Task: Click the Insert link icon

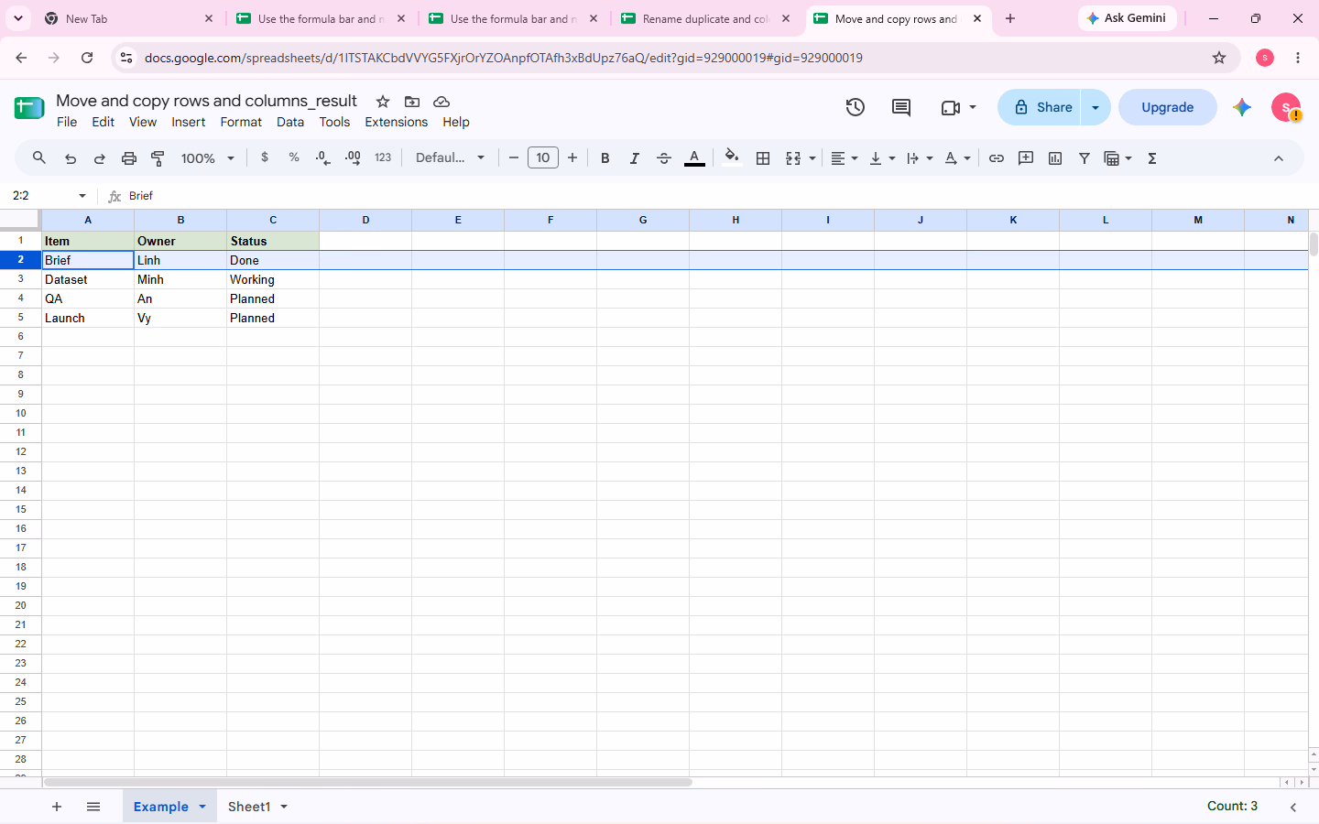Action: click(x=997, y=158)
